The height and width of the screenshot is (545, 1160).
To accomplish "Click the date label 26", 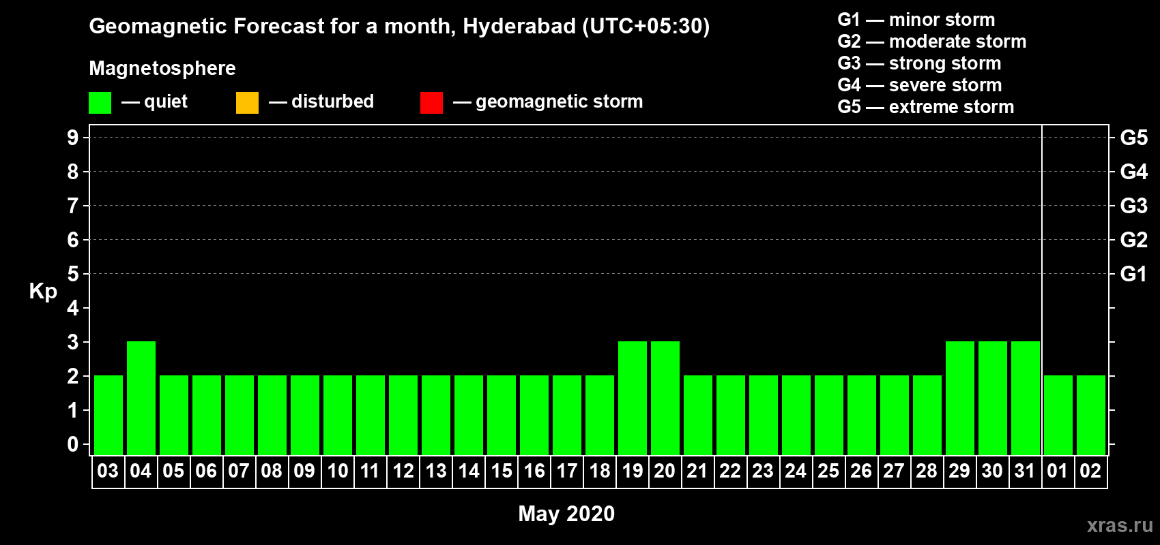I will [861, 471].
